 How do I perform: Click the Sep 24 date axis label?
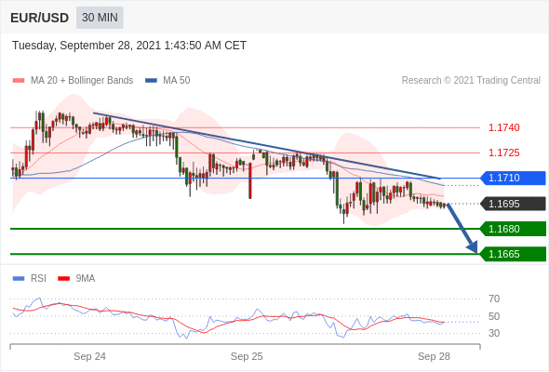tap(89, 356)
